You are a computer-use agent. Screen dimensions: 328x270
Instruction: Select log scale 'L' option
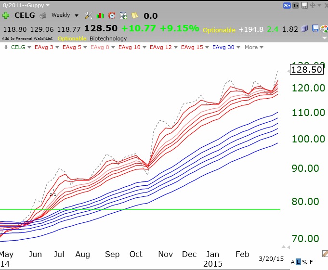[298, 262]
